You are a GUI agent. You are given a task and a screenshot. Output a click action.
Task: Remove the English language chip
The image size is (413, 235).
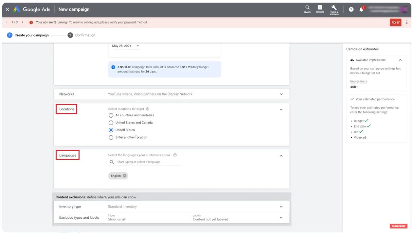coord(124,176)
